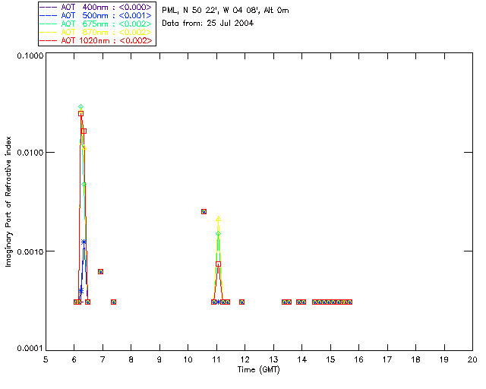Click the x-axis tick label "13"
This screenshot has height=389, width=486.
[x=273, y=359]
